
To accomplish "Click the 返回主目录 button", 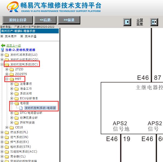I will [x=18, y=20].
